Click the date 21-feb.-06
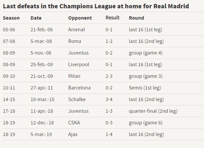Screen dimensions: 204x148 tap(42, 29)
